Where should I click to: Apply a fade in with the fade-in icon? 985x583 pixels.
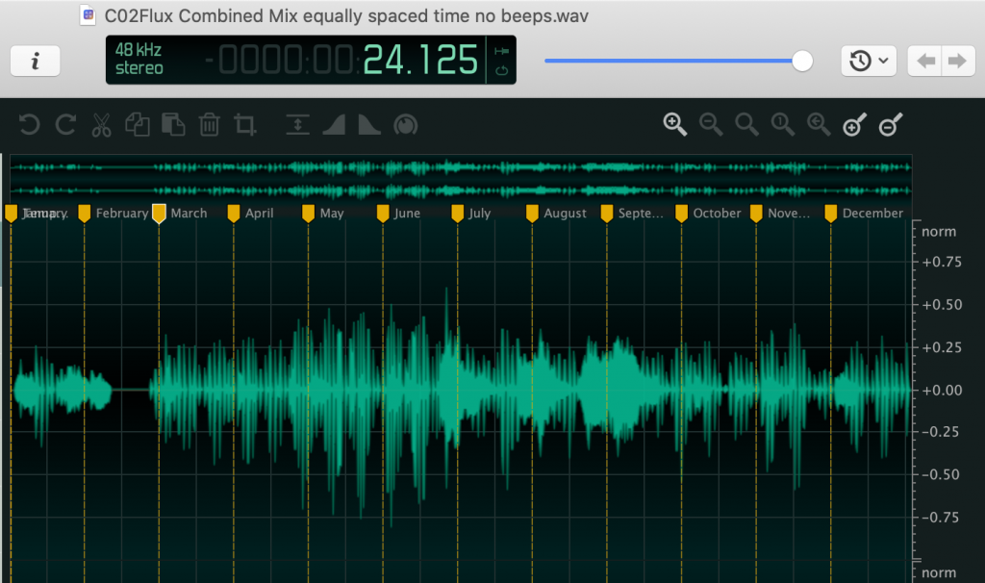click(334, 124)
